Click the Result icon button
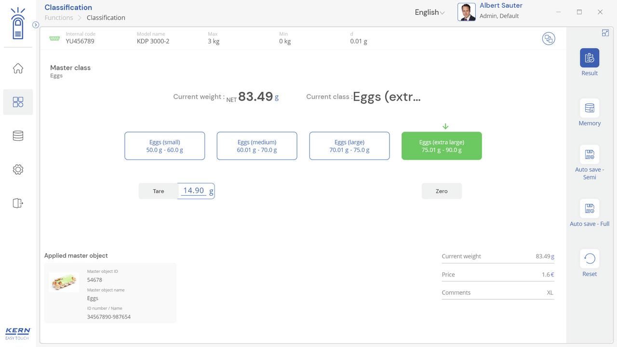 tap(589, 58)
